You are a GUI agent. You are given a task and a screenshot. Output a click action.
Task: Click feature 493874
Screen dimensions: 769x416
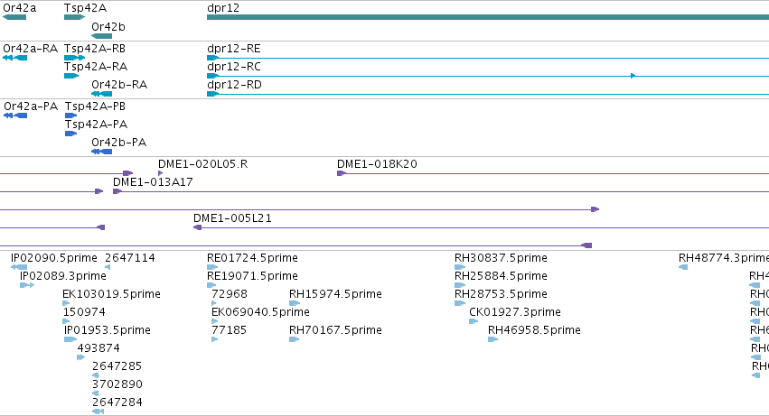[81, 357]
